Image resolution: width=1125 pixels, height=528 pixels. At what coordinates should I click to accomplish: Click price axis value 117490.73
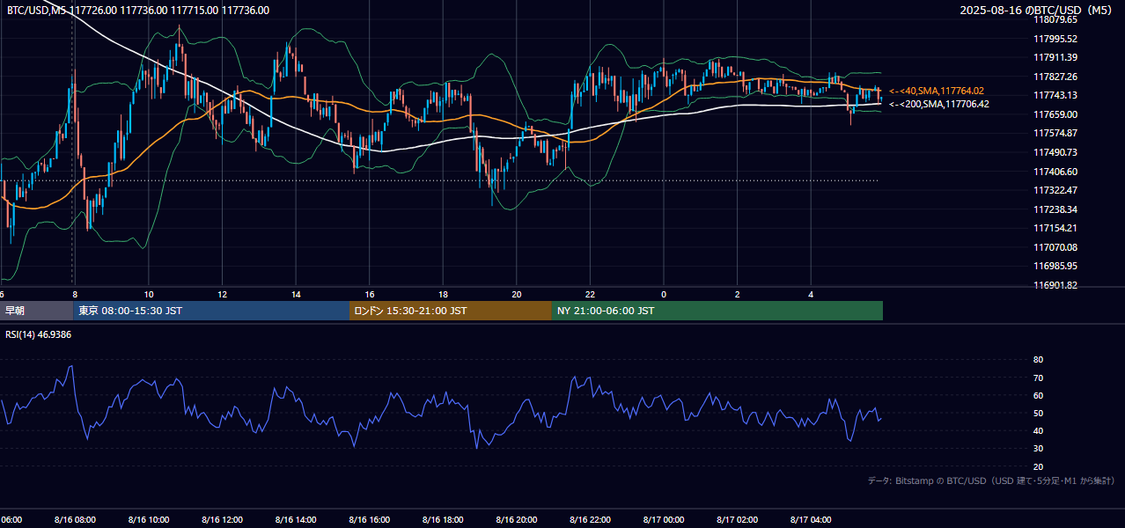(x=1055, y=152)
